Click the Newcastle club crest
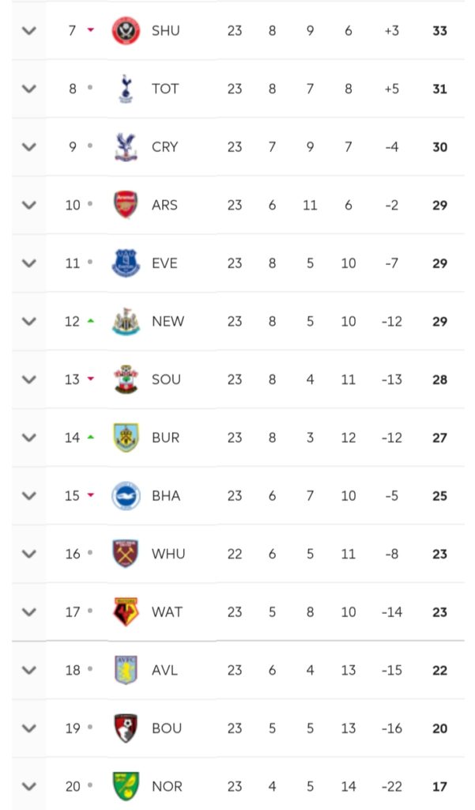The height and width of the screenshot is (810, 475). [x=126, y=321]
